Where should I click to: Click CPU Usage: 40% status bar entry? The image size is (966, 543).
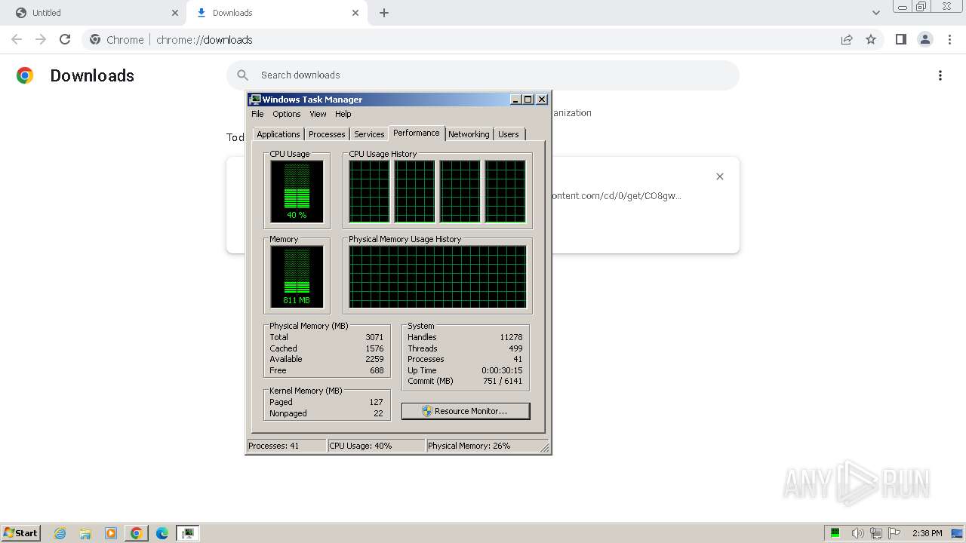(377, 446)
